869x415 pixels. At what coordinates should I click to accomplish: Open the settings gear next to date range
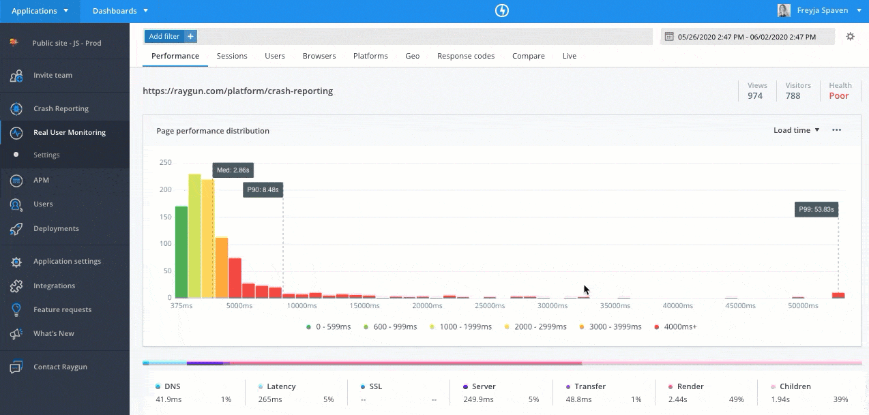click(850, 37)
